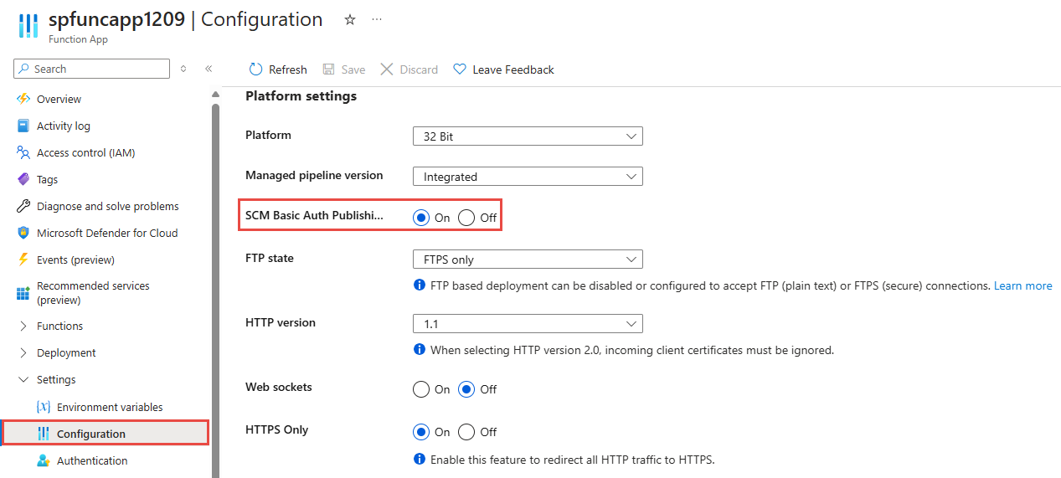Image resolution: width=1061 pixels, height=478 pixels.
Task: Open Environment variables icon in Settings
Action: pos(44,407)
